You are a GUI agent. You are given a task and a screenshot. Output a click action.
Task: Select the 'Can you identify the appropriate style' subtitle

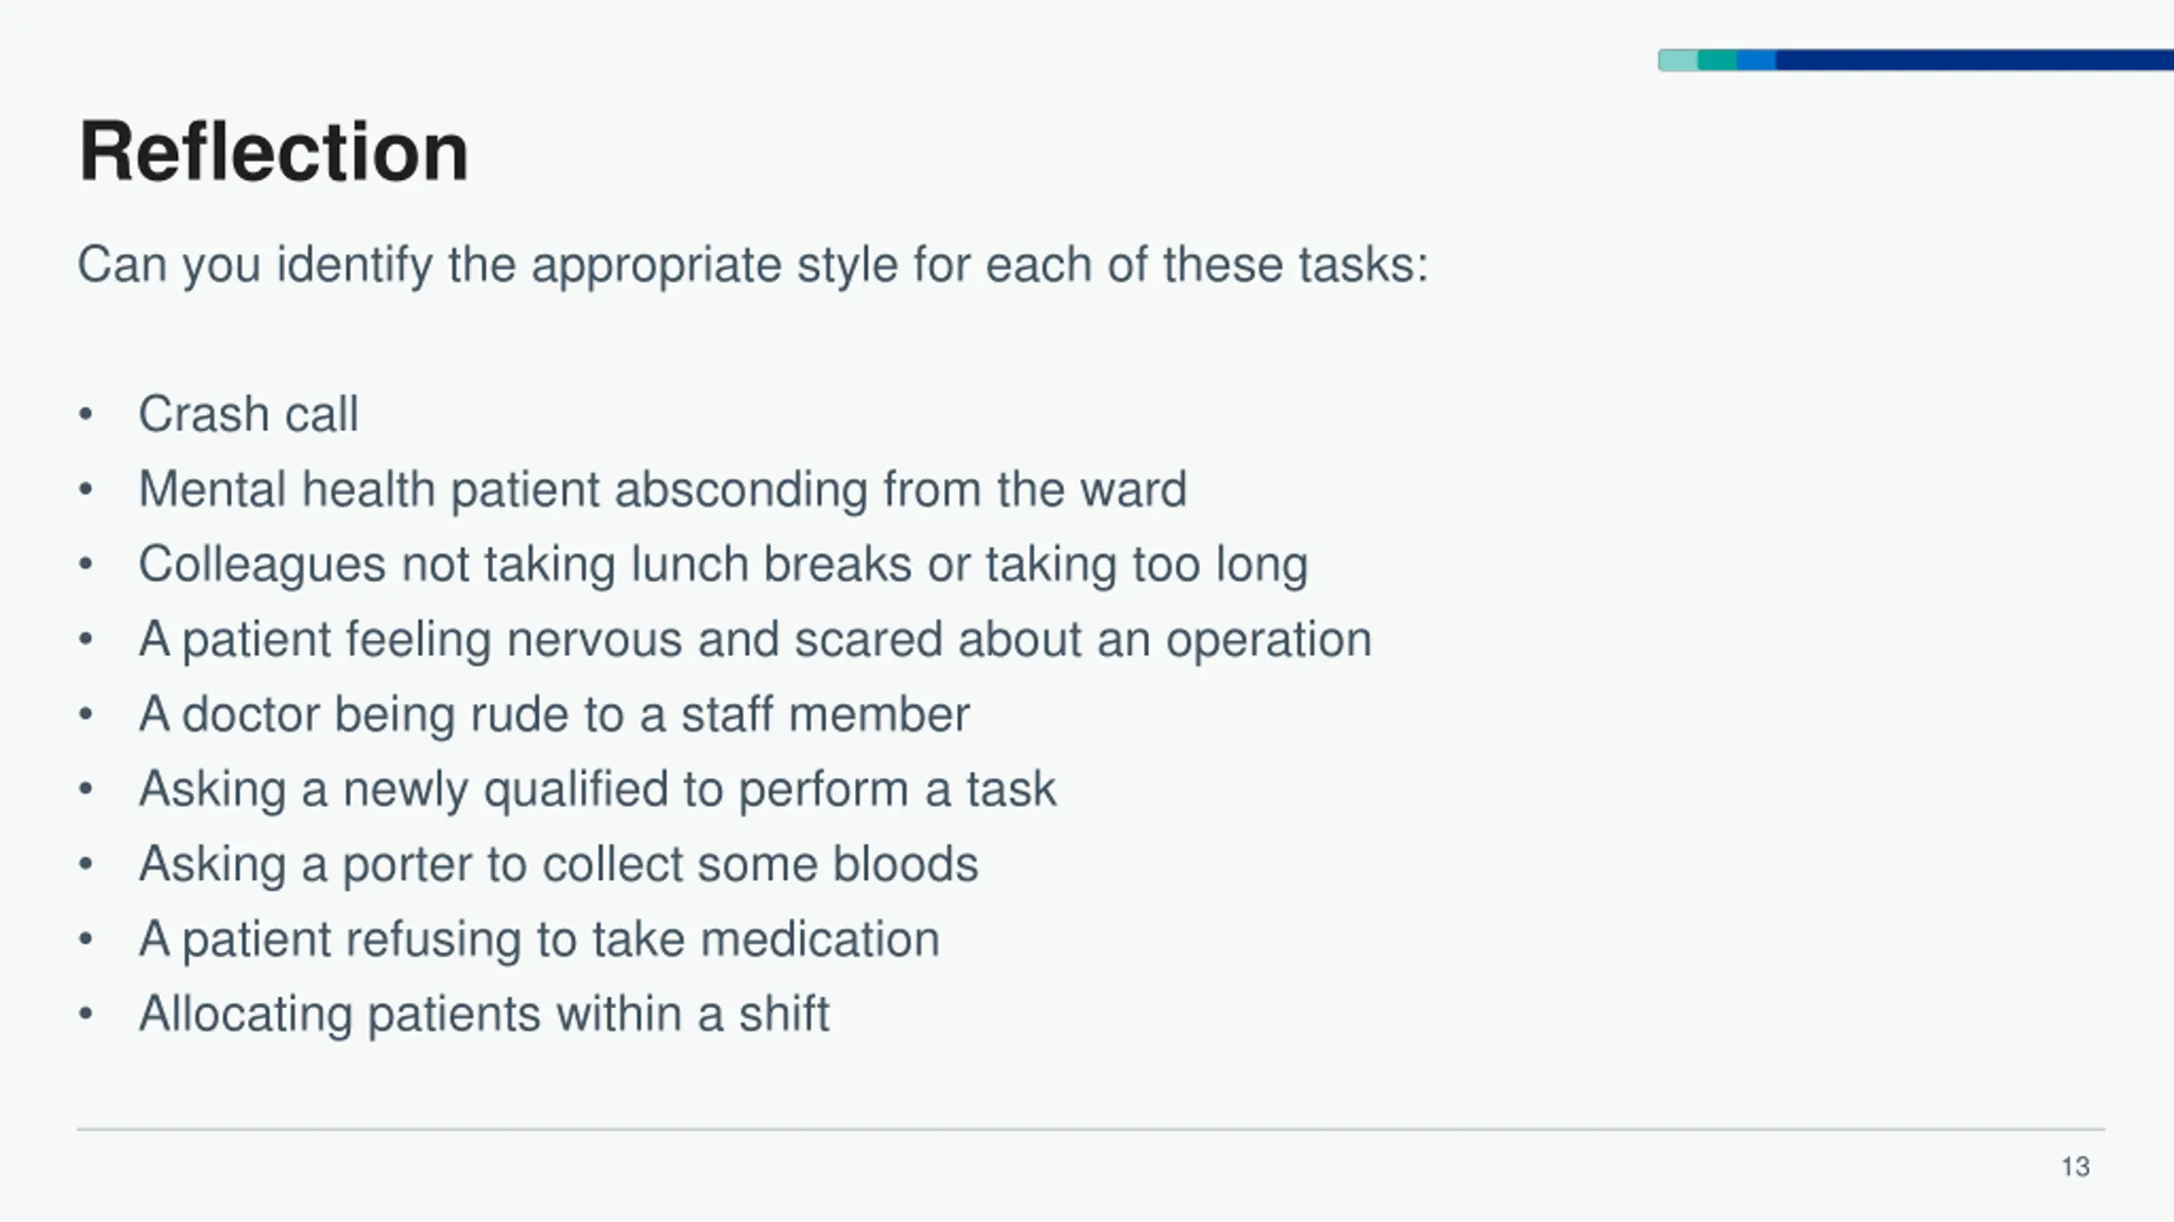pyautogui.click(x=753, y=265)
